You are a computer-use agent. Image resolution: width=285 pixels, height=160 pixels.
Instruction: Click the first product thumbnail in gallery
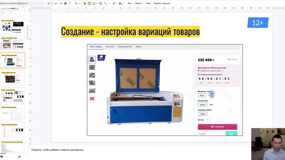92,60
